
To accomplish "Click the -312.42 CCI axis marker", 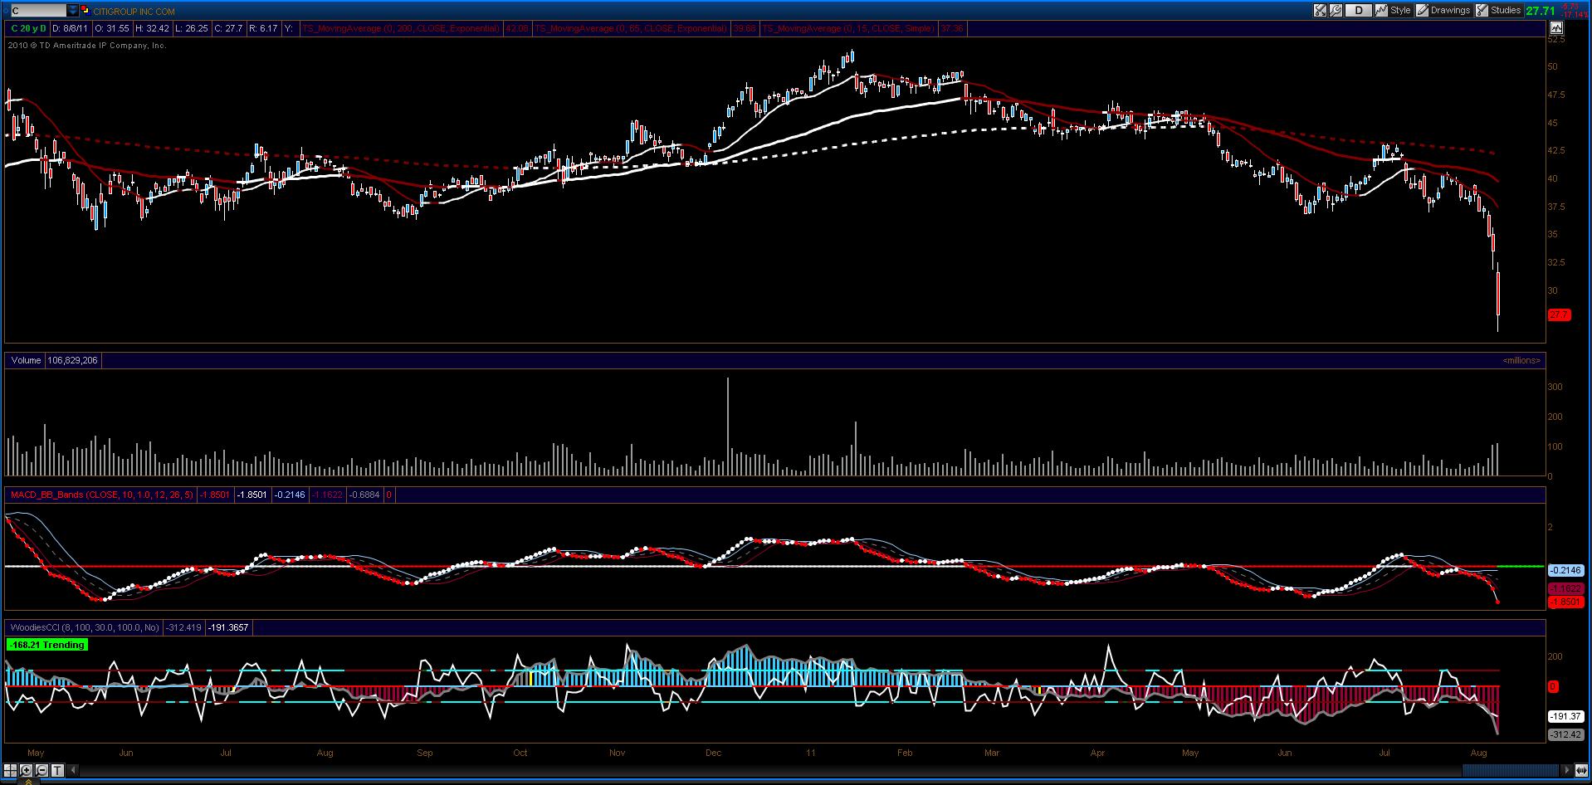I will pyautogui.click(x=1565, y=734).
